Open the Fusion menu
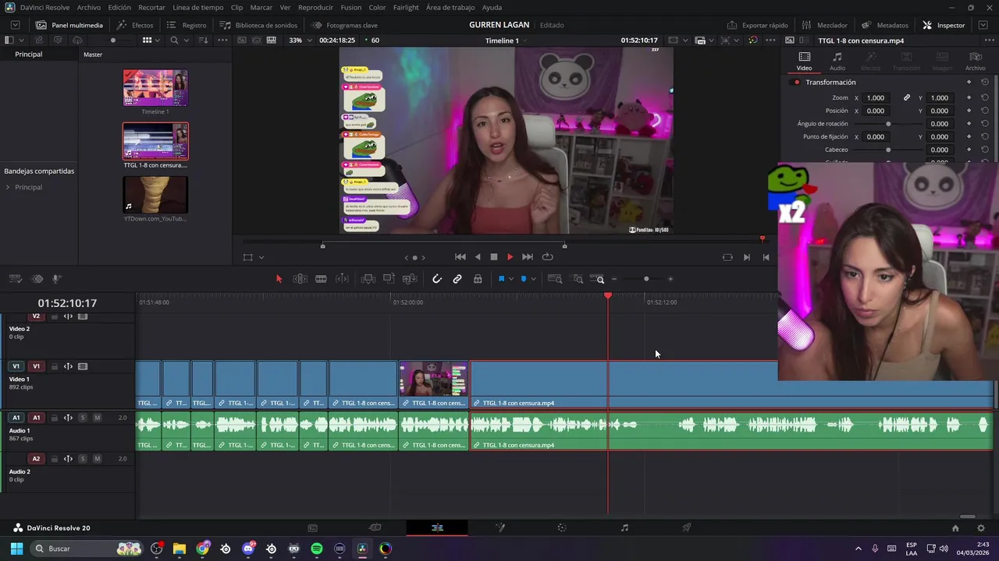The width and height of the screenshot is (999, 561). 351,7
